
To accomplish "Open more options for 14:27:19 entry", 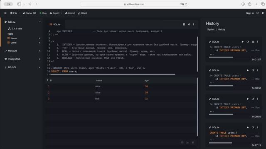I will (258, 127).
